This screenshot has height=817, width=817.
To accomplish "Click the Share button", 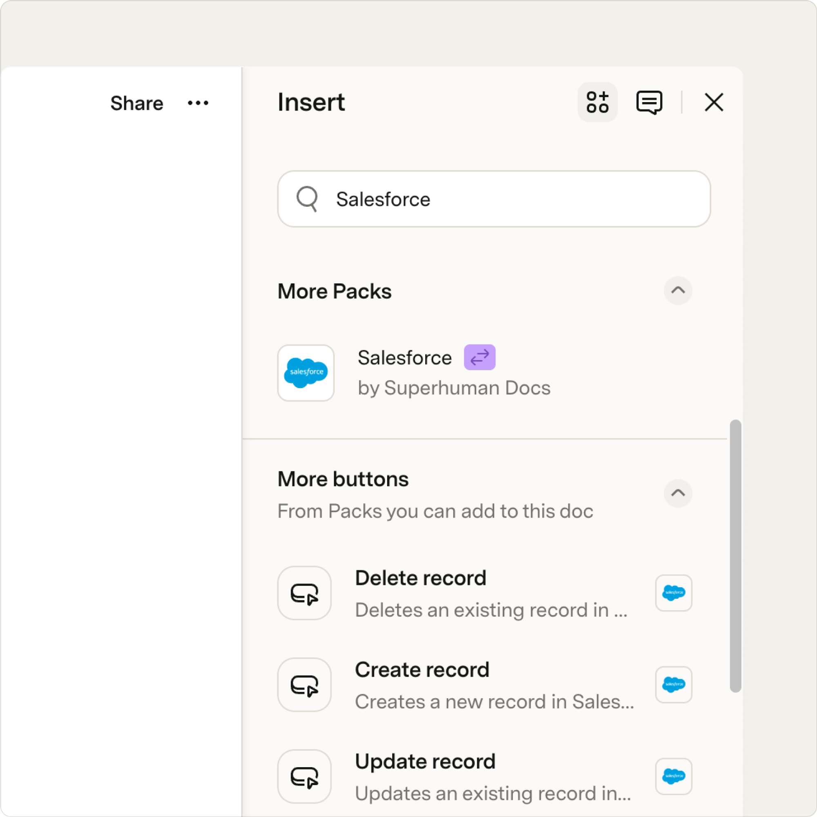I will (136, 103).
